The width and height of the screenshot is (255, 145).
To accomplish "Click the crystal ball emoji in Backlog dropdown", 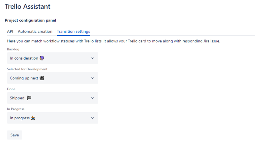I will point(42,58).
